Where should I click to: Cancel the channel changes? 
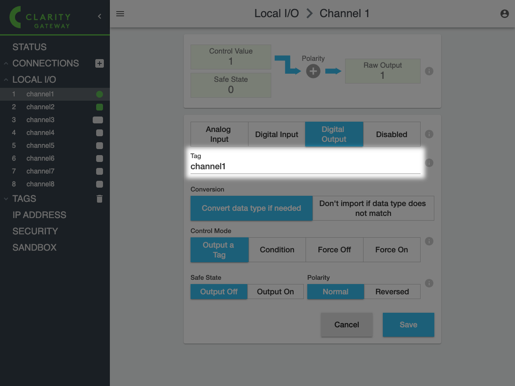346,325
